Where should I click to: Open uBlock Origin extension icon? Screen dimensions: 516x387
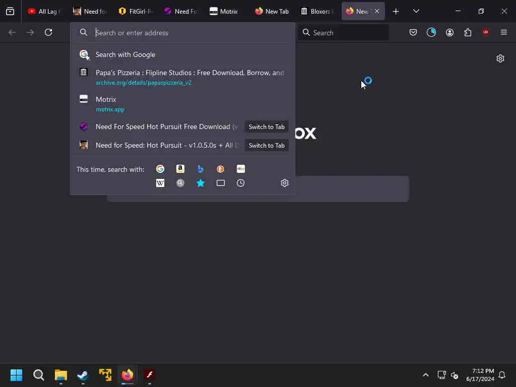tap(485, 32)
